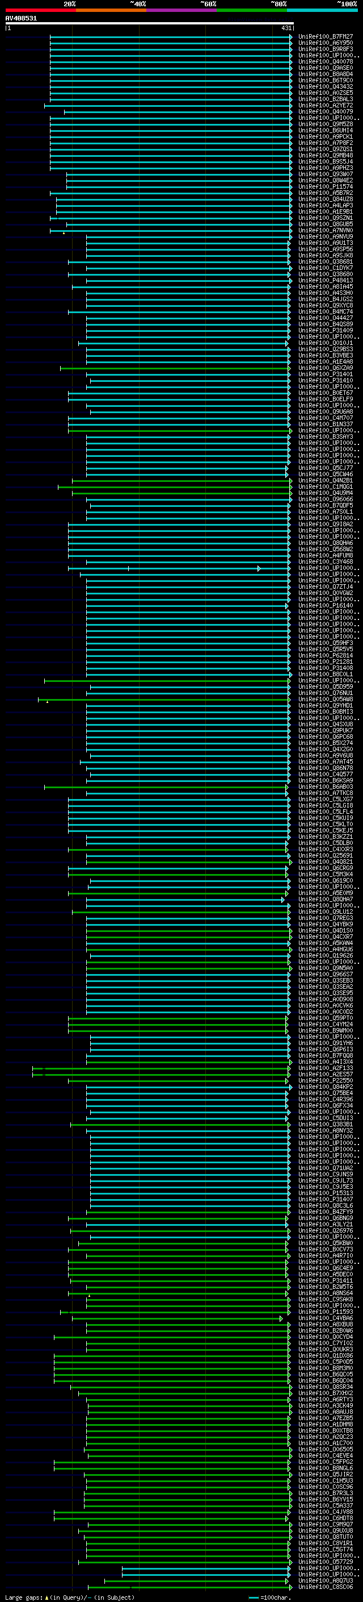The height and width of the screenshot is (1602, 363).
Task: Click label UniRef100_Q26976
Action: [x=326, y=1231]
